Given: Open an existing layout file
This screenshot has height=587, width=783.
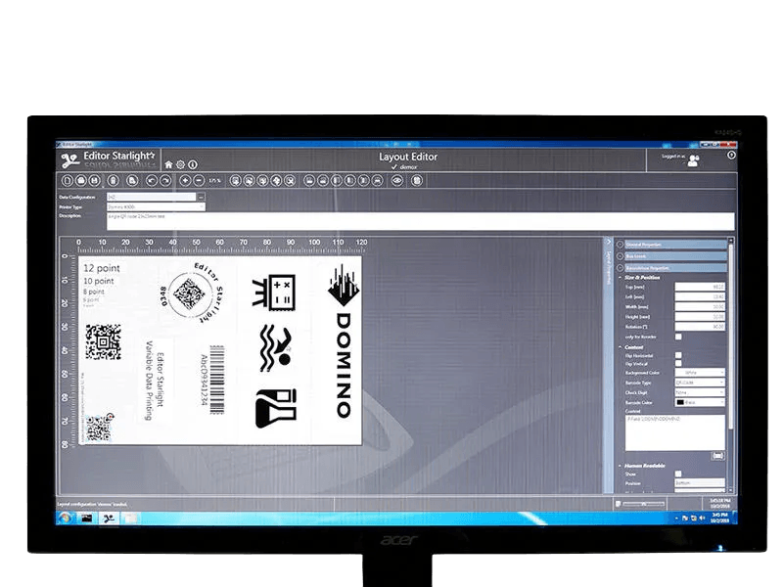Looking at the screenshot, I should [x=81, y=181].
